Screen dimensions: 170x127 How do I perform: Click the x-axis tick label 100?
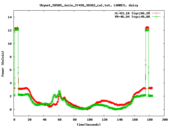point(90,120)
